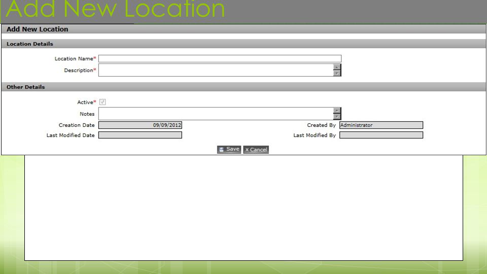Click Description scrollbar up arrow

click(x=337, y=67)
